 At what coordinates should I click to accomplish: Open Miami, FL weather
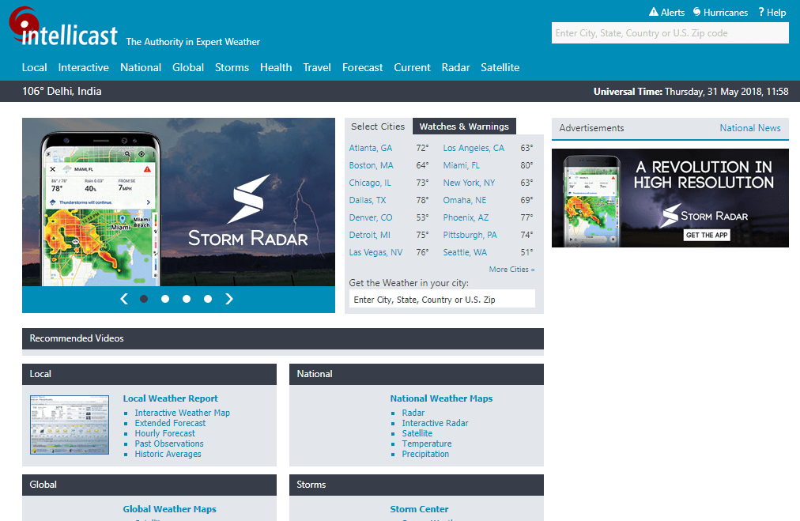tap(461, 165)
